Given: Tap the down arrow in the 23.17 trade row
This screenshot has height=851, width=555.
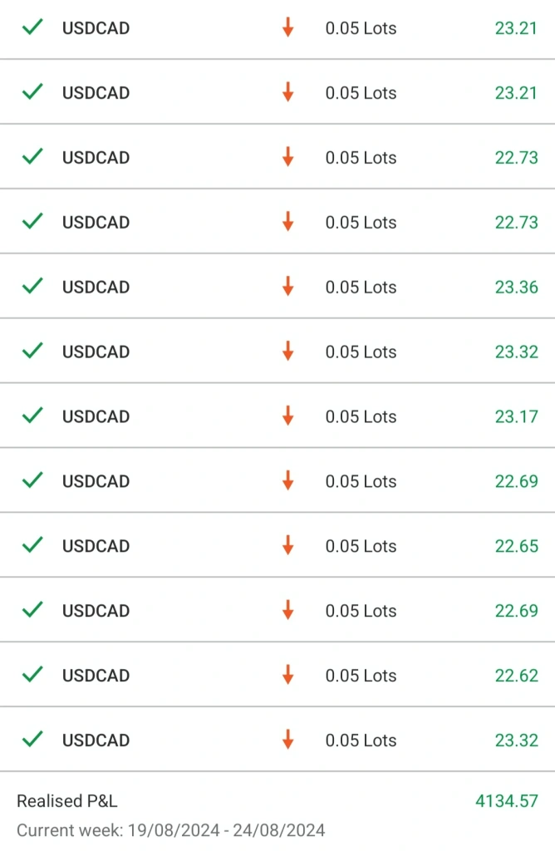Looking at the screenshot, I should tap(287, 416).
